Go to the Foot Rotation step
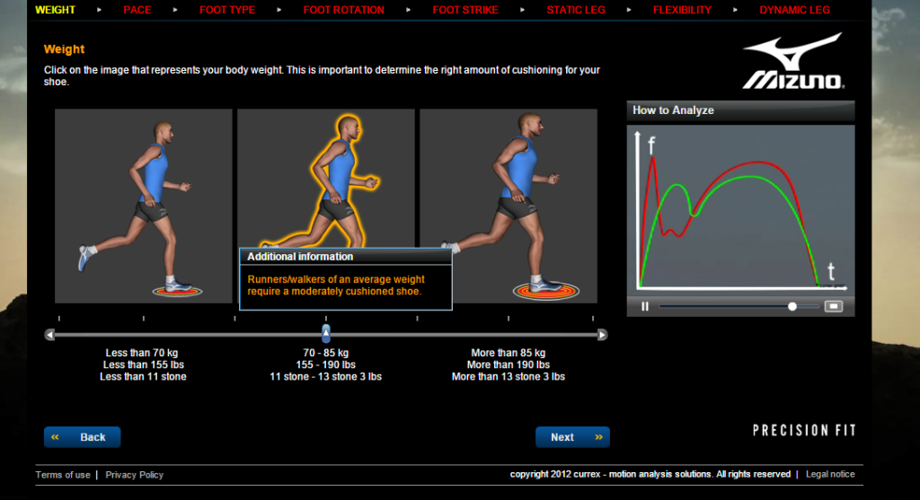The image size is (920, 500). 343,10
